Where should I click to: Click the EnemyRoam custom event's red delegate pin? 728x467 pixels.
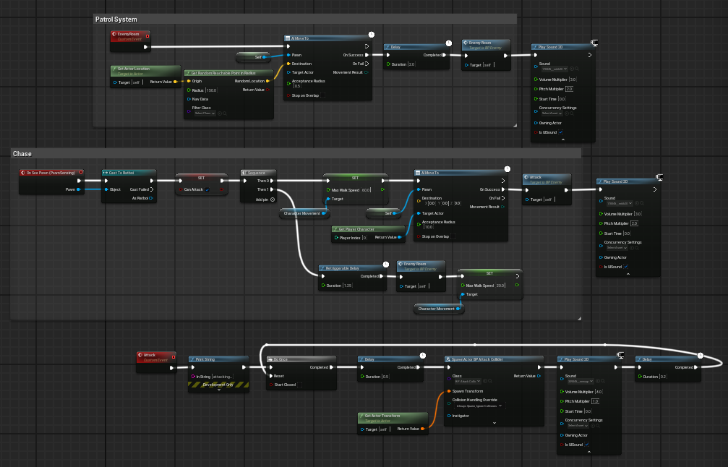pos(147,36)
